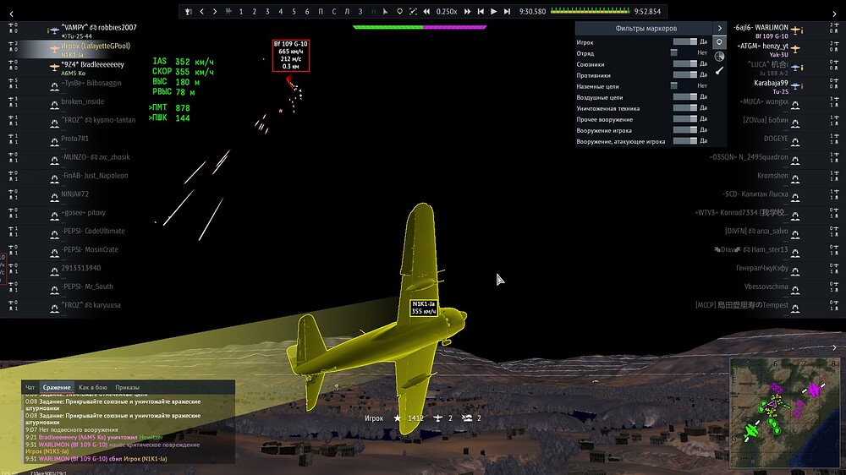846x475 pixels.
Task: Select camera preset 3
Action: tap(267, 11)
